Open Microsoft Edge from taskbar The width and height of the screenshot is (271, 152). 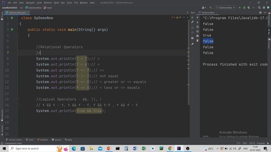[x=74, y=148]
